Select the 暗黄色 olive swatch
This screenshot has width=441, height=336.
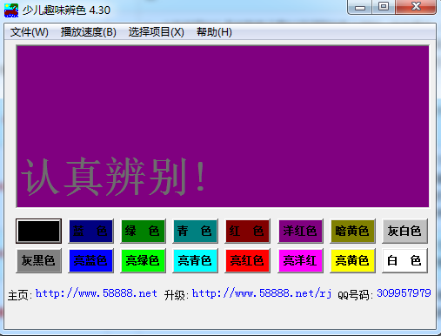coord(352,232)
